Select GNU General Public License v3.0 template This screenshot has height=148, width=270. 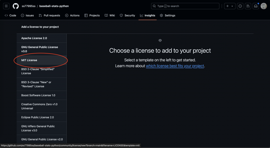[41, 49]
